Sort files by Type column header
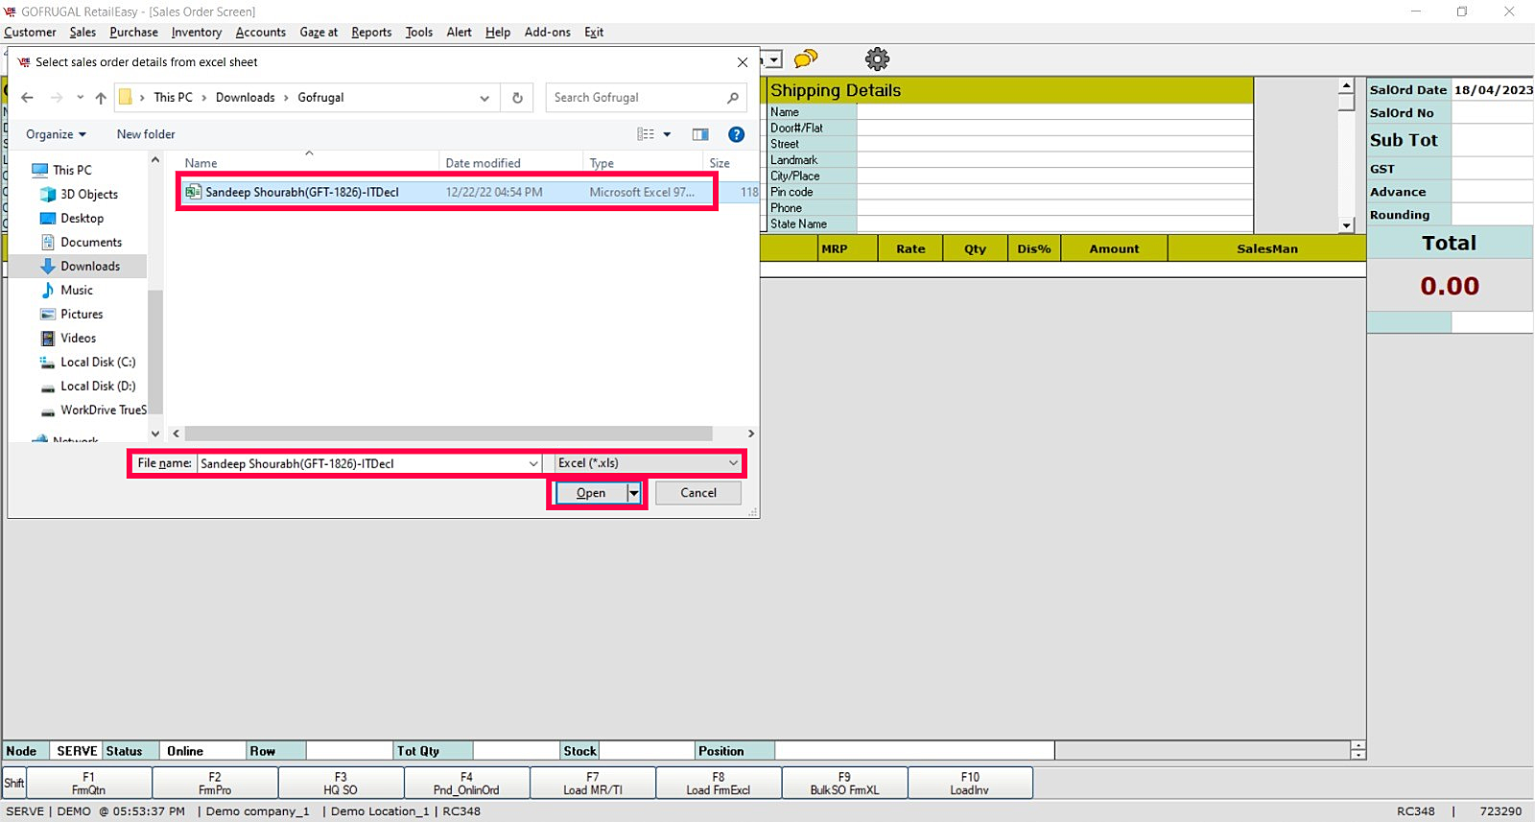 pos(643,163)
